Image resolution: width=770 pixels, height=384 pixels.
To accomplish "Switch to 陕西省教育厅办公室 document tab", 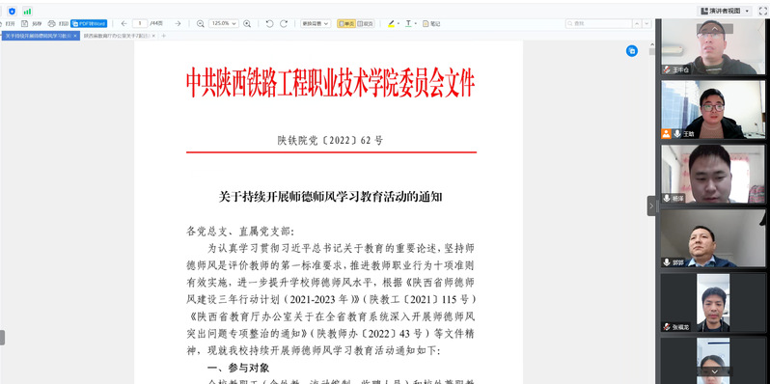I will [116, 36].
